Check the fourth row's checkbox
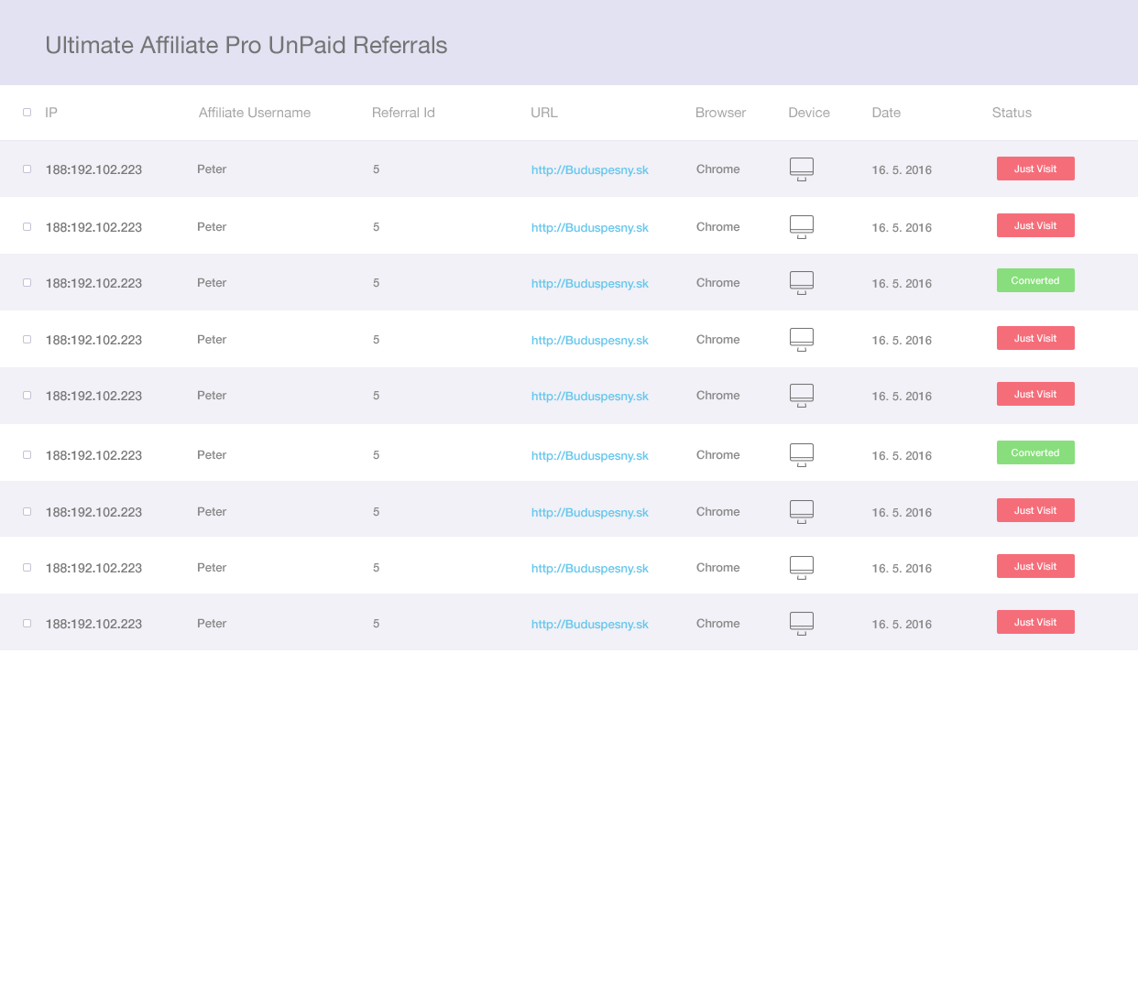The image size is (1138, 1002). (27, 339)
